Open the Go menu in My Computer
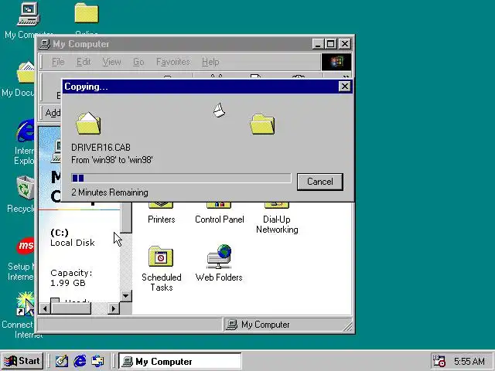 pos(138,62)
